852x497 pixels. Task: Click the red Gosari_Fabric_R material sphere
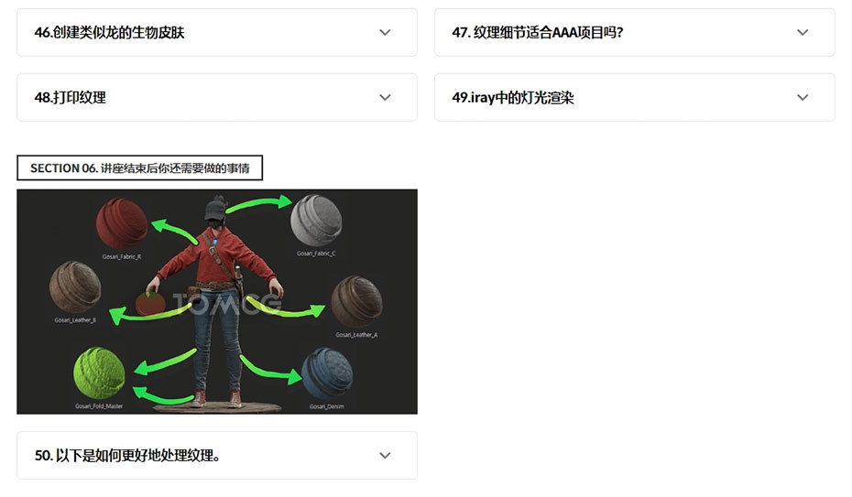coord(122,223)
